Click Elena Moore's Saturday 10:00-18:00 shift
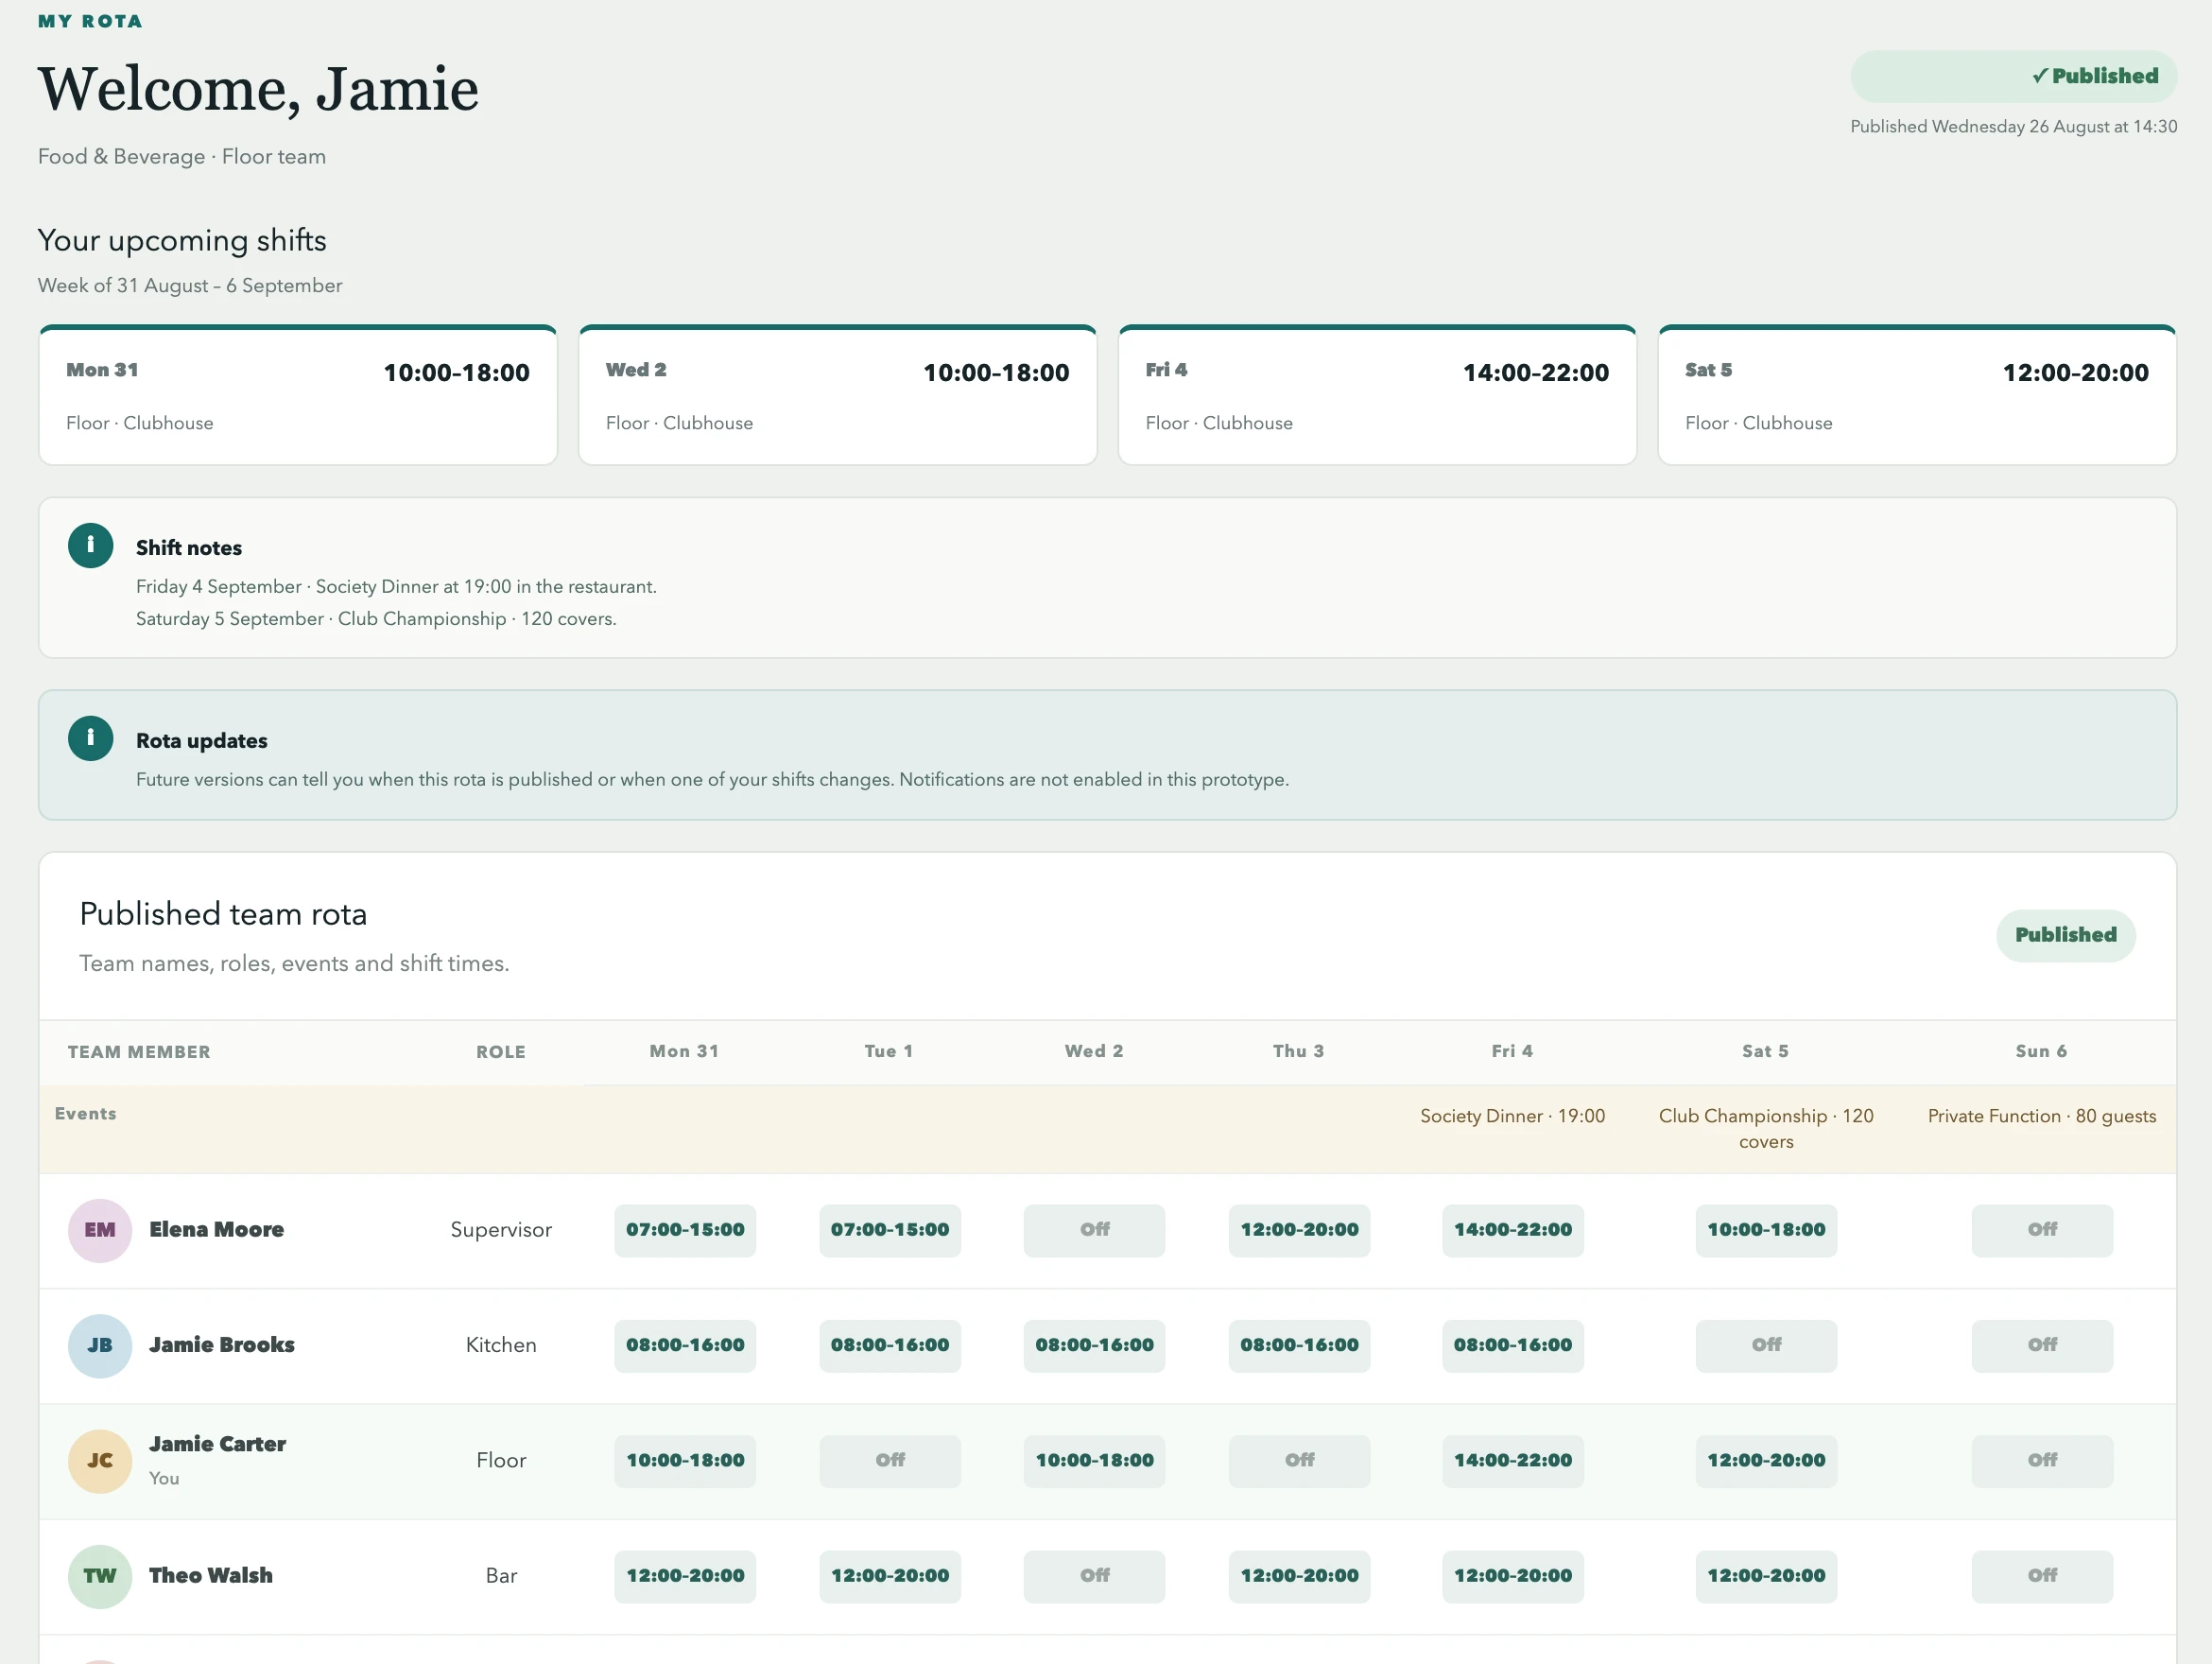Viewport: 2212px width, 1664px height. 1766,1230
